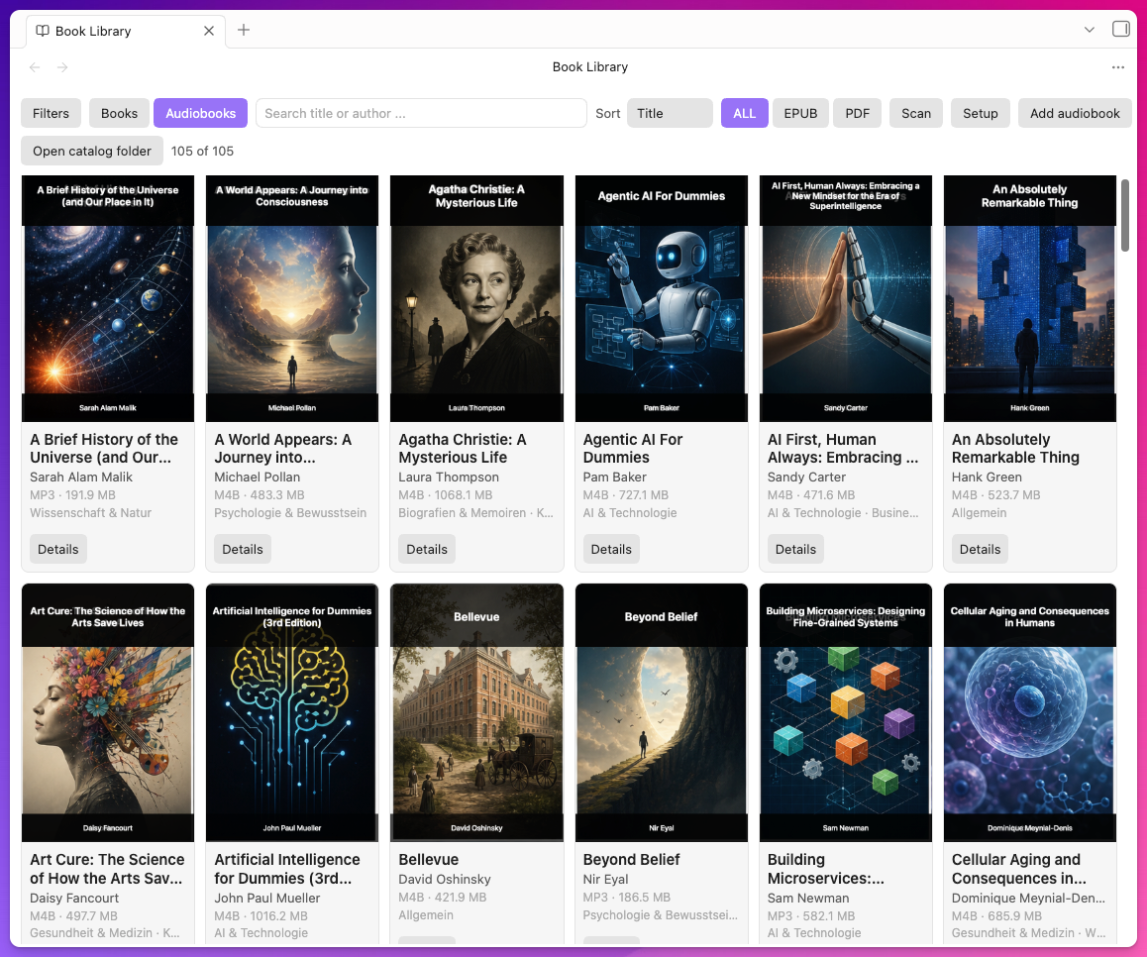Click Details for AI First, Human Always
The image size is (1147, 957).
(x=795, y=549)
